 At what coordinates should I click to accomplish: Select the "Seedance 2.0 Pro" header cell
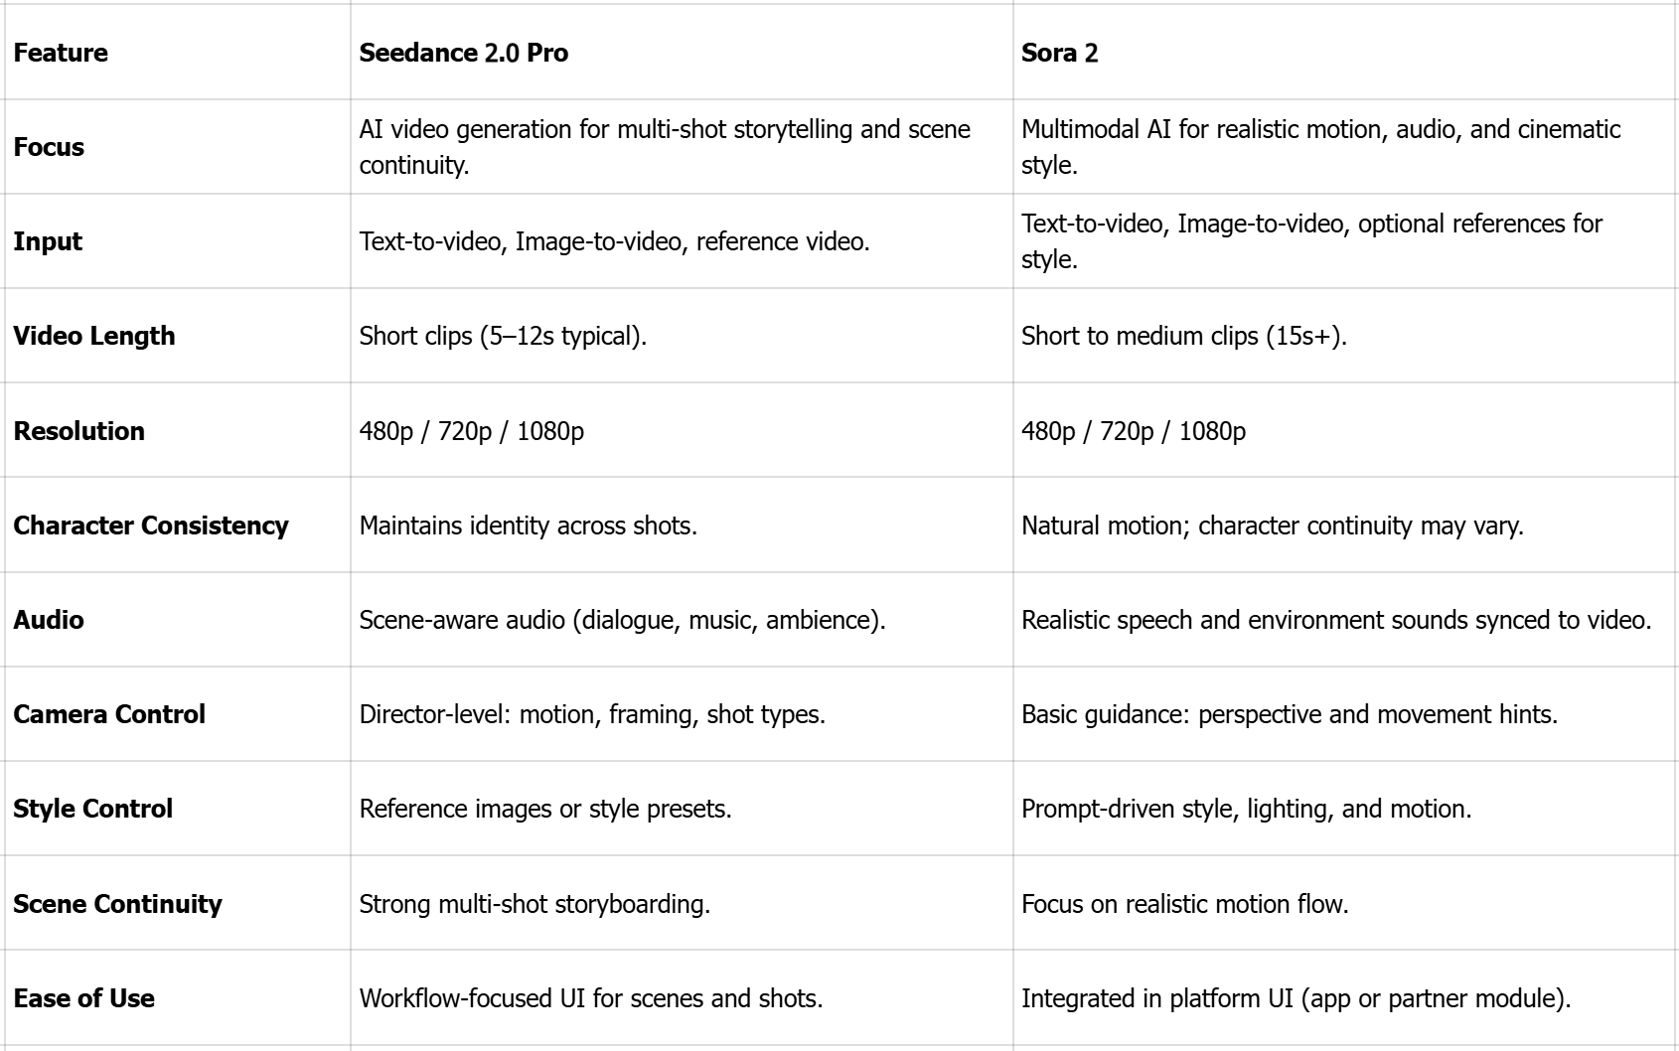click(464, 53)
